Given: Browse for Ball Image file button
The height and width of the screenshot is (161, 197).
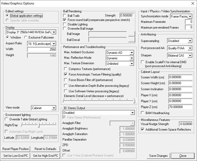Looking at the screenshot, I should 131,34.
